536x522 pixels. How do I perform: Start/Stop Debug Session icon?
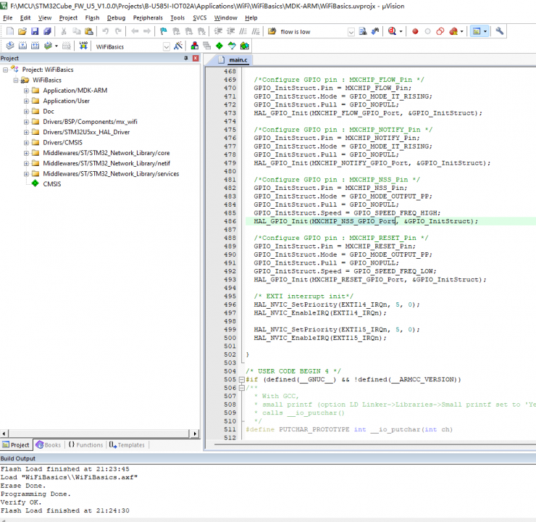(392, 31)
